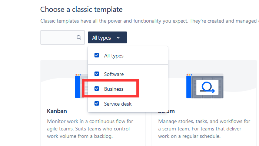This screenshot has height=146, width=259.
Task: Uncheck the All types checkbox
Action: pyautogui.click(x=97, y=55)
